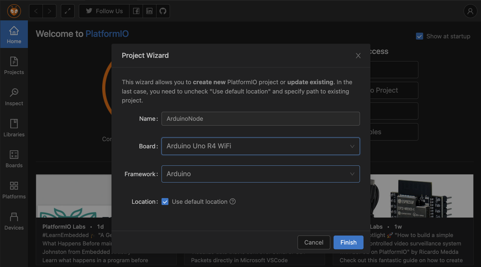Screen dimensions: 481x267
Task: Open the Inspect sidebar tab
Action: (x=14, y=97)
